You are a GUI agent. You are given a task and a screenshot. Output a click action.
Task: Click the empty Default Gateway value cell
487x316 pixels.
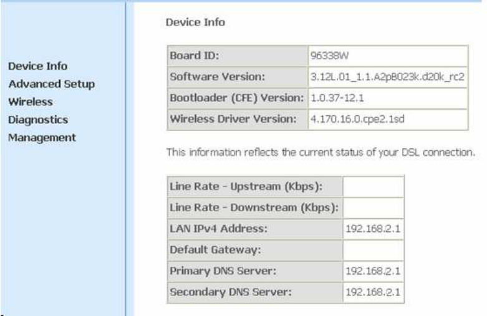point(374,251)
